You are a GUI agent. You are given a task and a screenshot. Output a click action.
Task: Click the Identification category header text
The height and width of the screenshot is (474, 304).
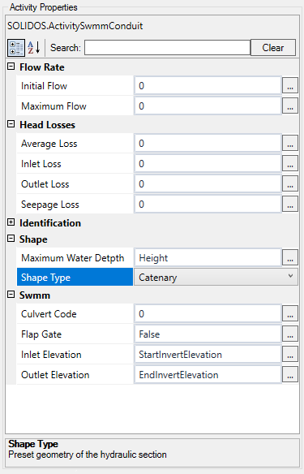coord(50,223)
